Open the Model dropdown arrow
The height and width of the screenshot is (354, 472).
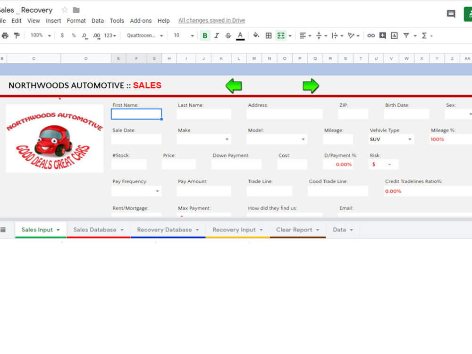[x=303, y=139]
